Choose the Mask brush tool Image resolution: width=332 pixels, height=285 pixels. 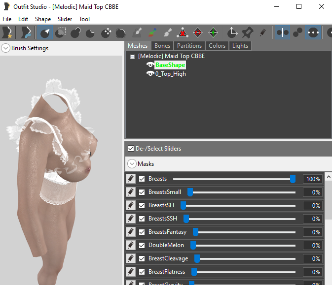click(61, 32)
